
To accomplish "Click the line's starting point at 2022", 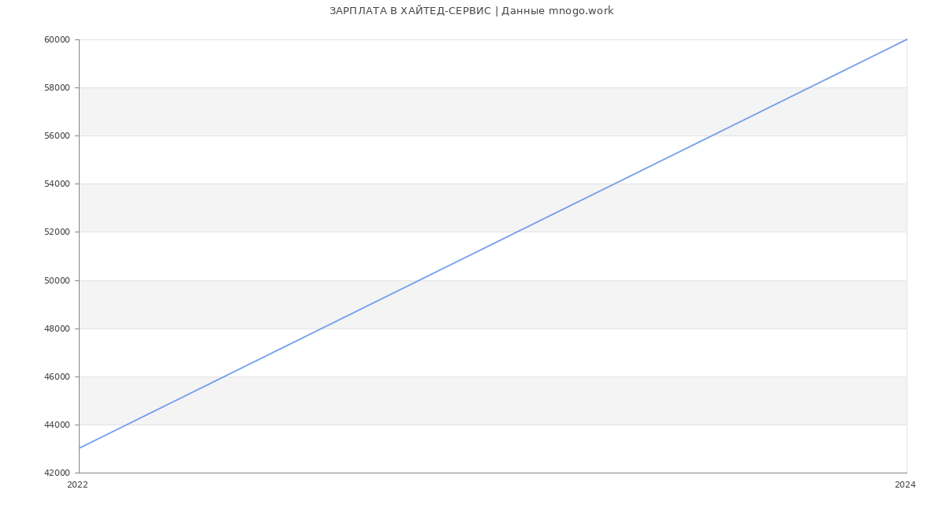I will tap(80, 448).
